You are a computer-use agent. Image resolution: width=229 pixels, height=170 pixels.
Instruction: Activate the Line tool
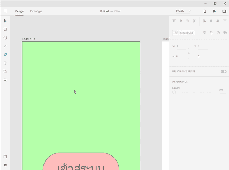pos(5,46)
